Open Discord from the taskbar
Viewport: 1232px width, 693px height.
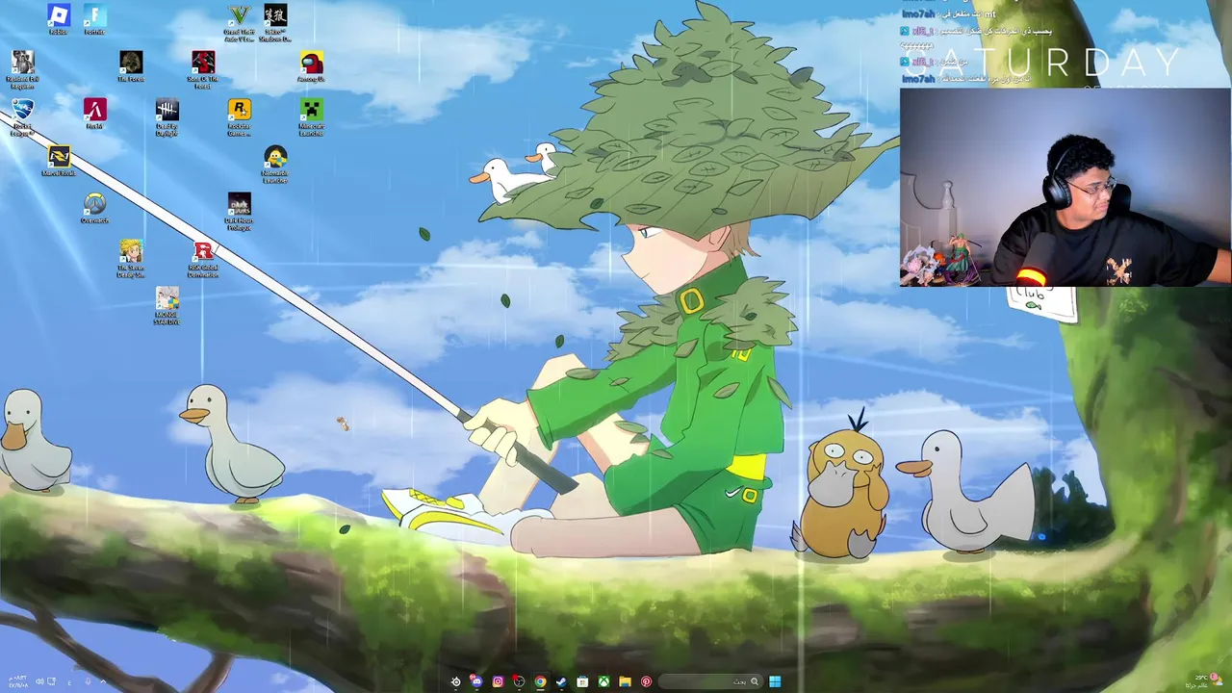[476, 681]
